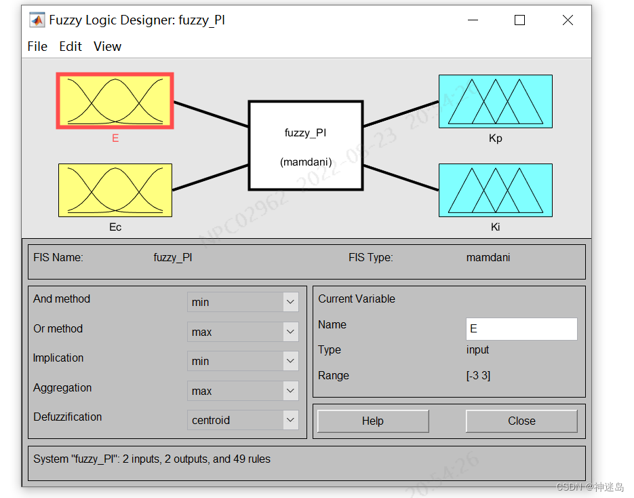The height and width of the screenshot is (498, 634).
Task: Click the Range label in Current Variable
Action: [333, 375]
